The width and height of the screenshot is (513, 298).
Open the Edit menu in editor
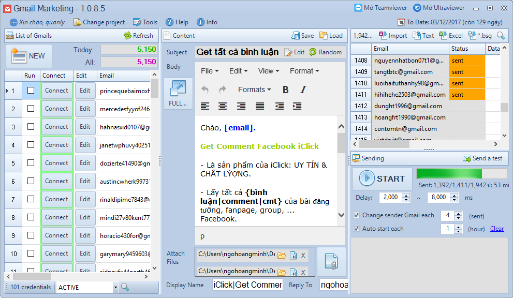point(238,71)
